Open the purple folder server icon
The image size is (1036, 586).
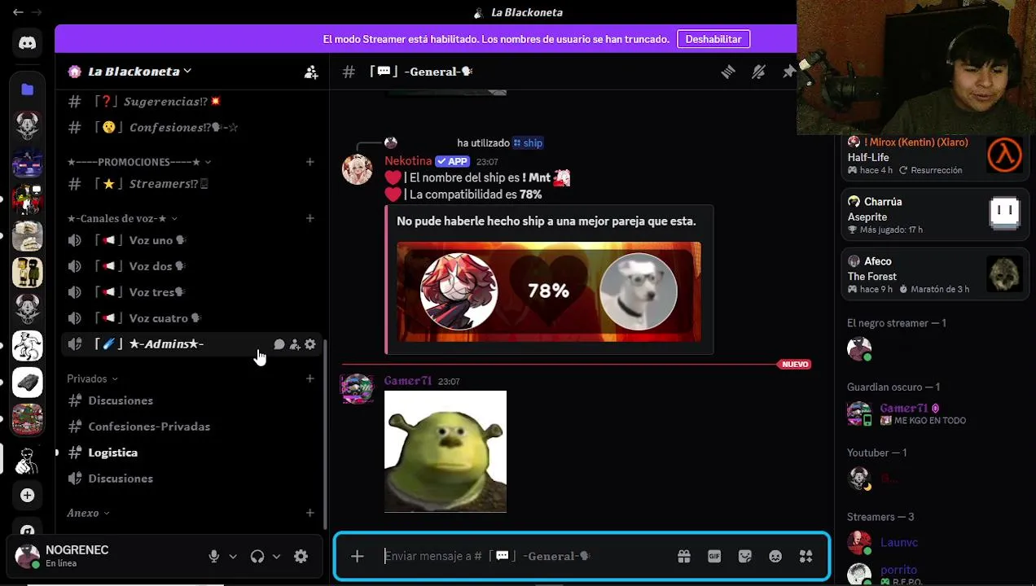(x=27, y=90)
